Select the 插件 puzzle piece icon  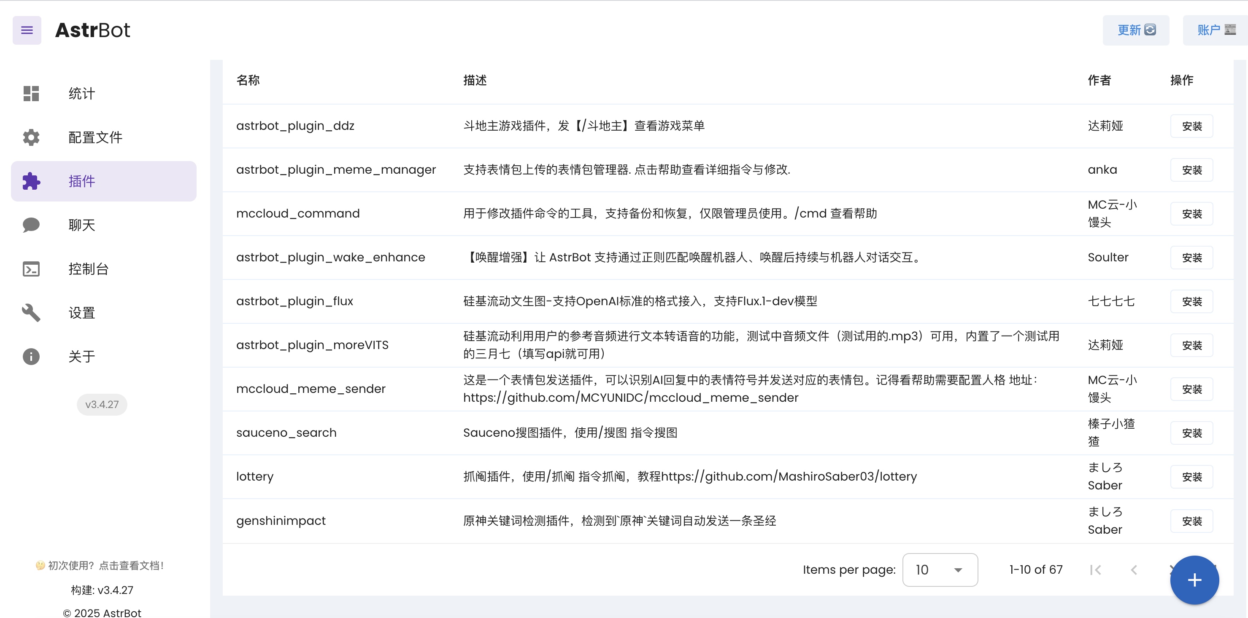tap(31, 181)
